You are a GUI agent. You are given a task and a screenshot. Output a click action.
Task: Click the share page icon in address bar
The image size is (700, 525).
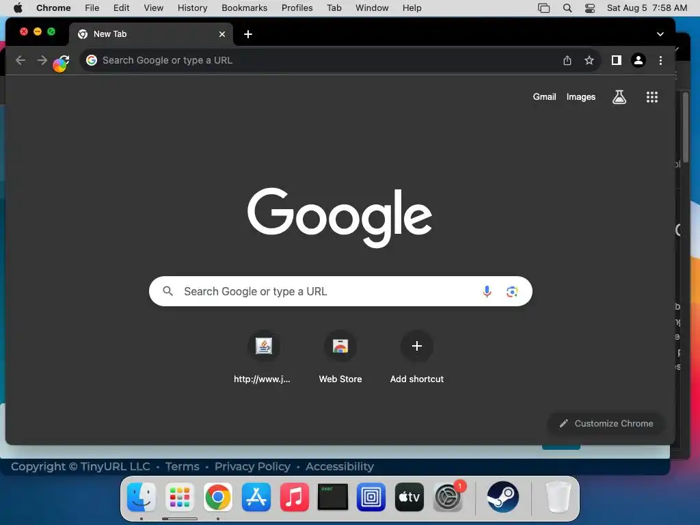(x=567, y=60)
